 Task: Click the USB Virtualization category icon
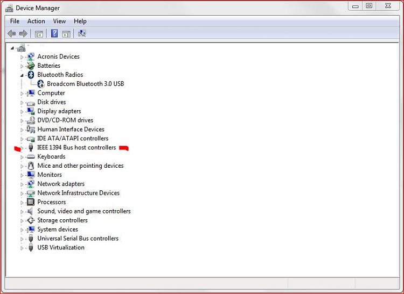31,247
